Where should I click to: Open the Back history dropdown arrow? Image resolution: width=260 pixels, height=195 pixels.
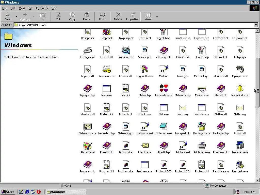16,17
